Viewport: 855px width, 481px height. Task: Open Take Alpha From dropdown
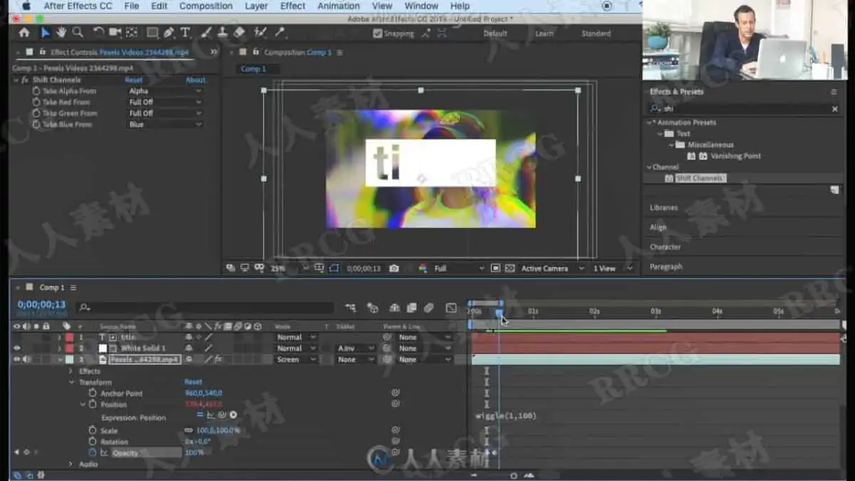165,91
